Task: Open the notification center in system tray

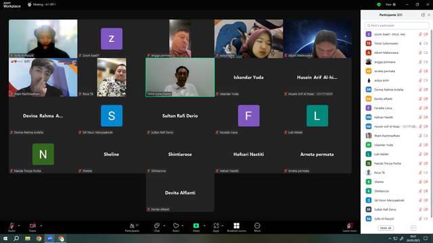Action: [x=426, y=238]
